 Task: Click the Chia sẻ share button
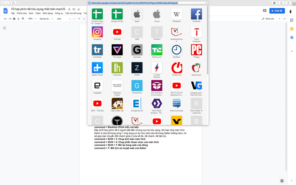pos(277,11)
